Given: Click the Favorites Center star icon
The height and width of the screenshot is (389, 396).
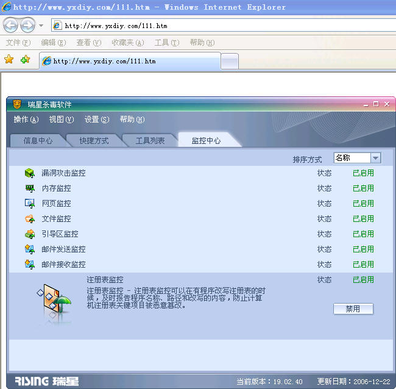Looking at the screenshot, I should coord(9,59).
